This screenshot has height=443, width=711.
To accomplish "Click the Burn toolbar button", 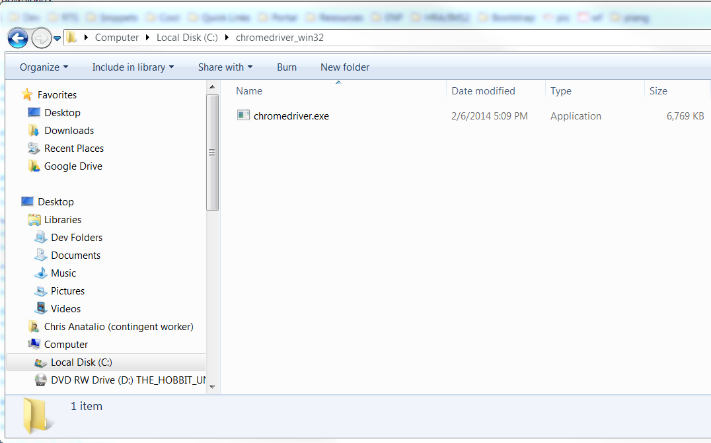I will coord(287,67).
